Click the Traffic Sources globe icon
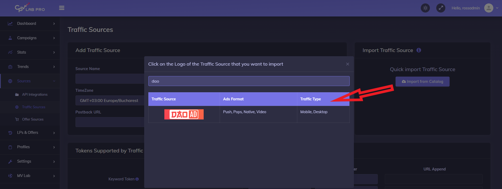The height and width of the screenshot is (189, 502). pos(17,107)
